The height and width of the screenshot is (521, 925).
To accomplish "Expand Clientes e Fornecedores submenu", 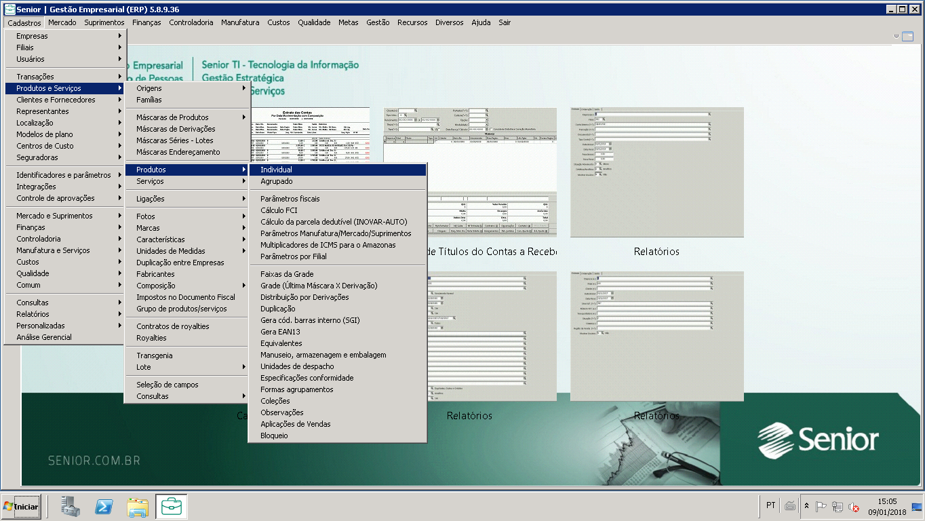I will coord(64,100).
